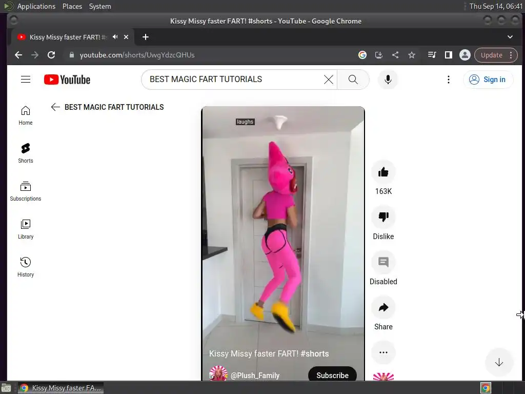Go back from BEST MAGIC FART TUTORIALS results
Screen dimensions: 525x394
55,107
